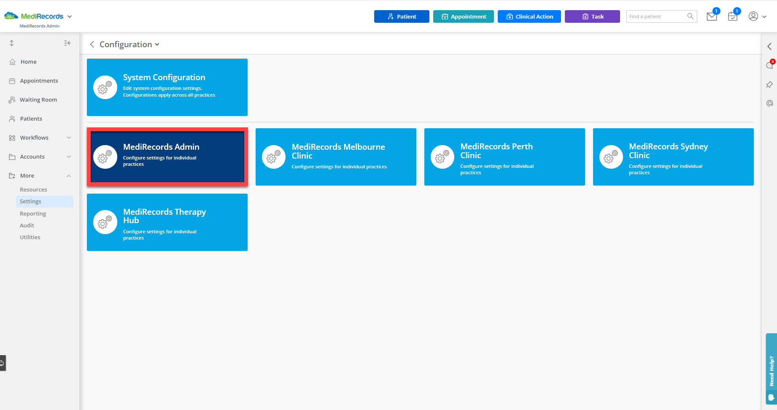The image size is (777, 410).
Task: Click the Sydney Clinic gears icon
Action: point(611,157)
